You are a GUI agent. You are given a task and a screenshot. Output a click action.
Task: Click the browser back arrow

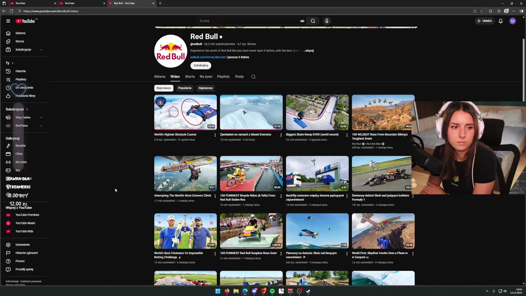[5, 11]
